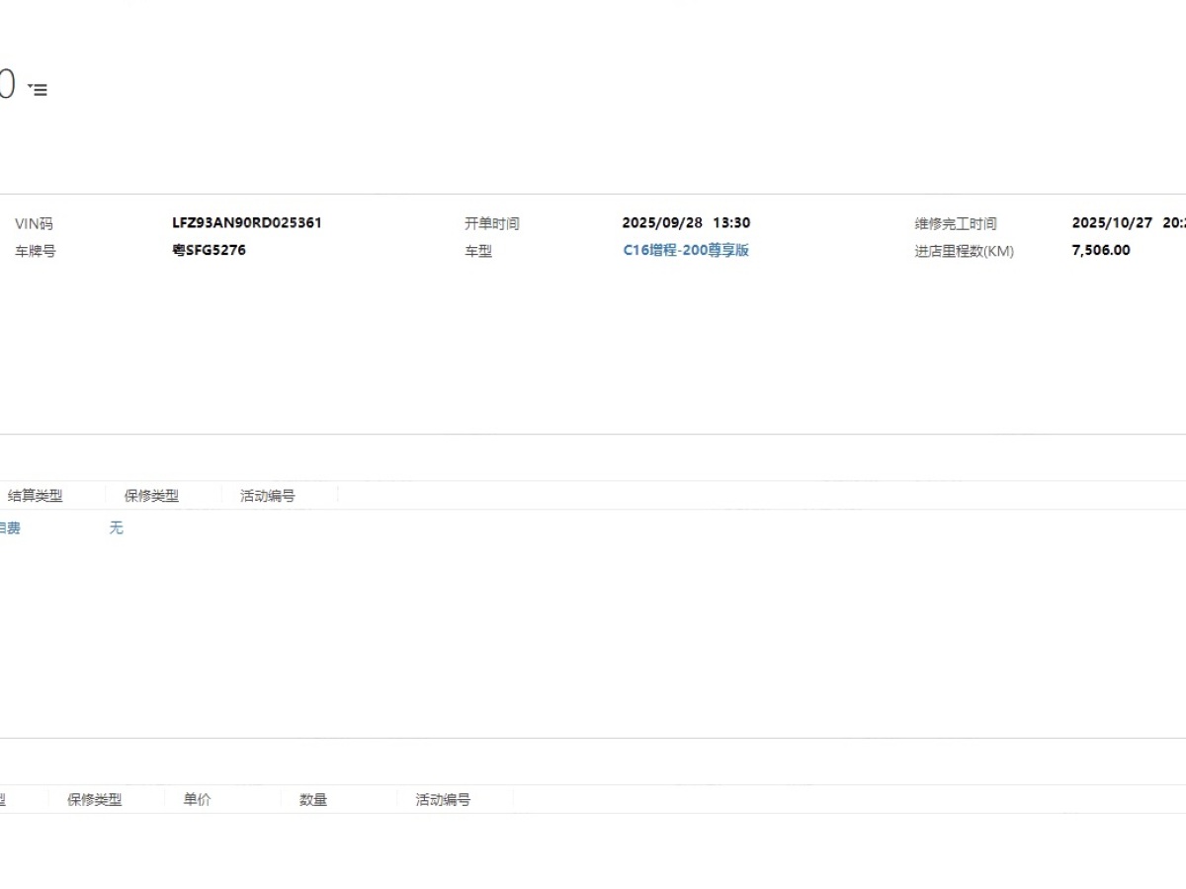
Task: Click 保修类型 header next to 结算类型
Action: [x=151, y=496]
